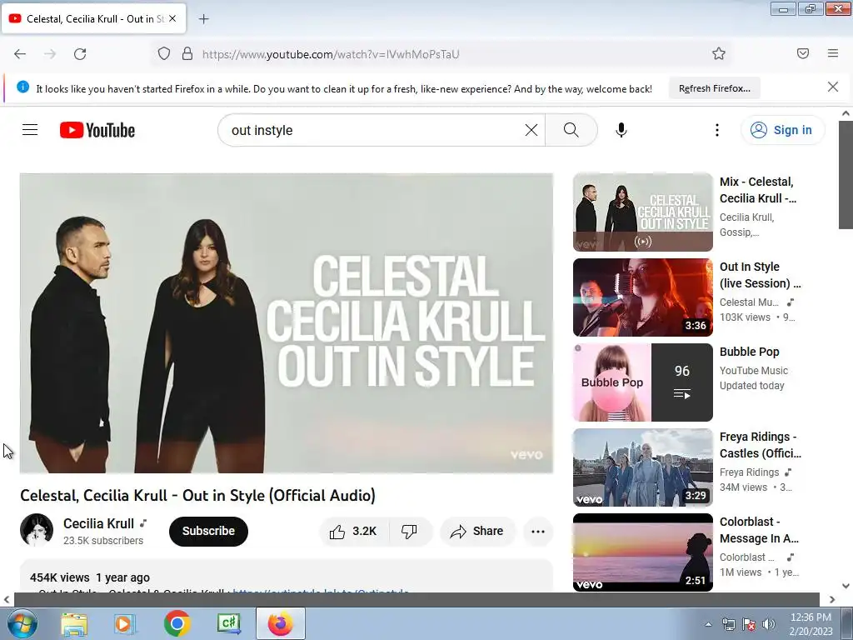Select the Celestal, Cecilia Krull tab
The image size is (853, 640).
[x=93, y=18]
